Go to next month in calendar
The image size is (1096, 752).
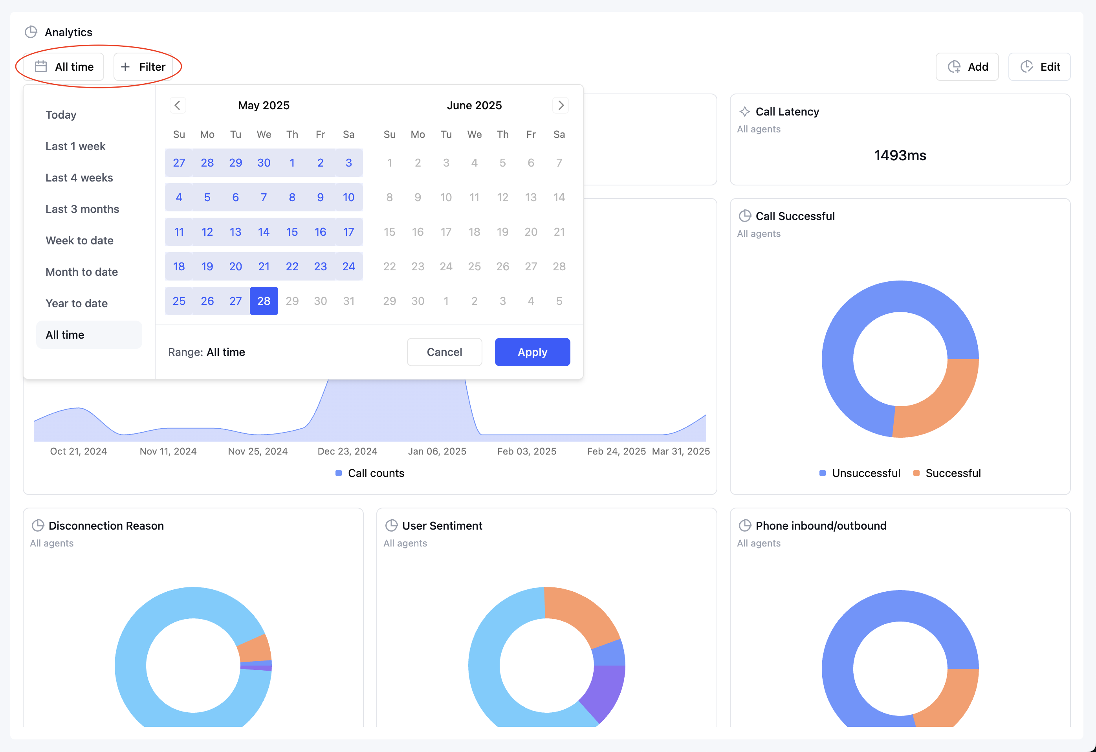(x=561, y=105)
